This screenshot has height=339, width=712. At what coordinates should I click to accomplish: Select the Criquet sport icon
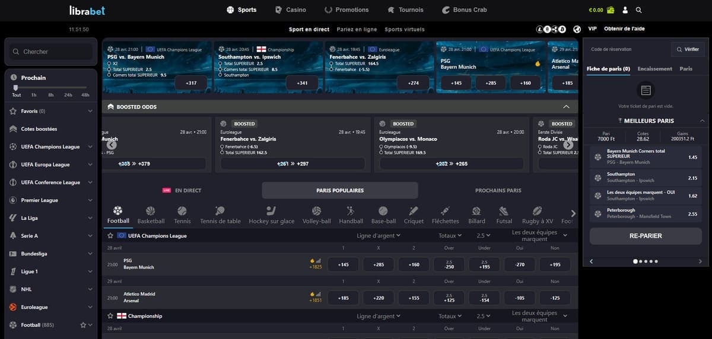414,216
